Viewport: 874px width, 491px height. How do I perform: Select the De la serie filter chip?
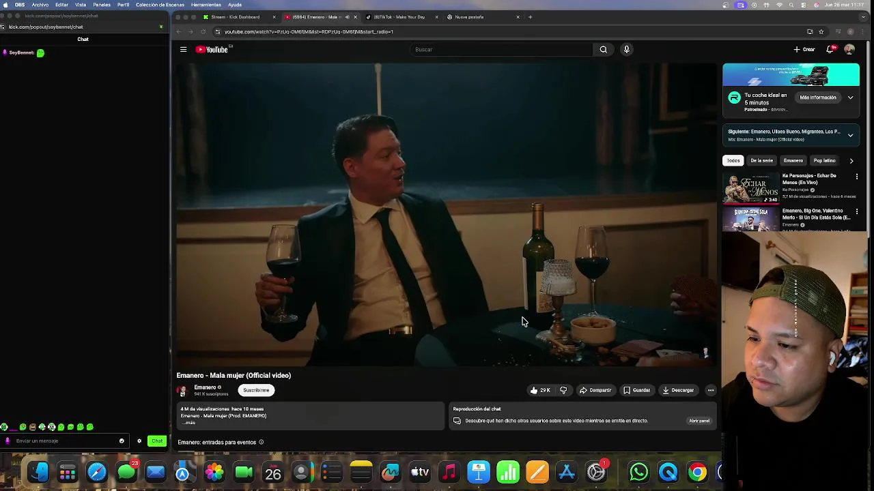(x=761, y=161)
